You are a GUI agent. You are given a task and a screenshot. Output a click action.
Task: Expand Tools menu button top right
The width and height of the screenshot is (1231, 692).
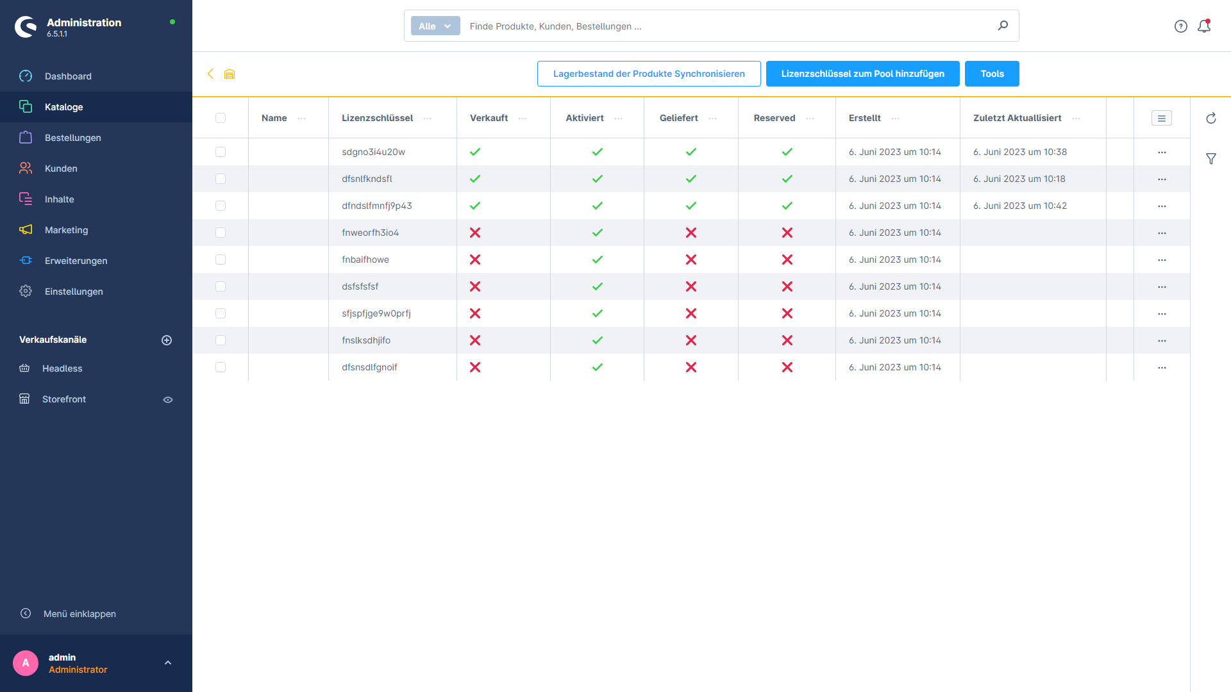[992, 74]
